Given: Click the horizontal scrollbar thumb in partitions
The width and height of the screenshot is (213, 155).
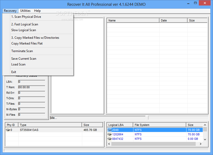Looking at the screenshot, I should pyautogui.click(x=153, y=144).
